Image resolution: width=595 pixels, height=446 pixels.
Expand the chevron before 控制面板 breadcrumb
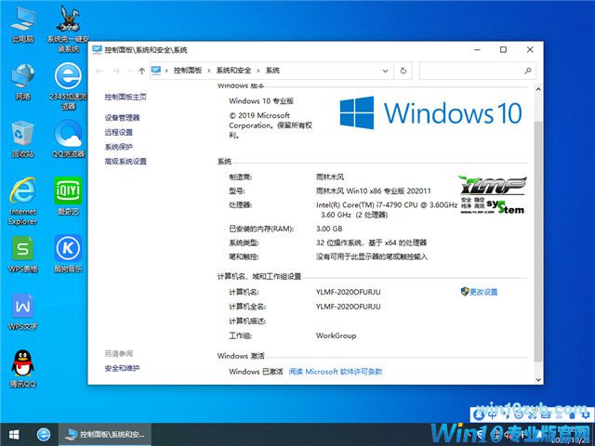[166, 71]
